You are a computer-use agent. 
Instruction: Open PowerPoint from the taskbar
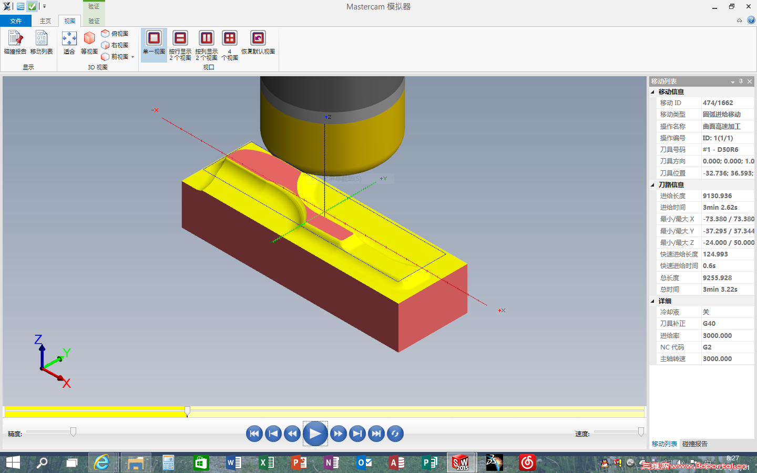(x=299, y=462)
